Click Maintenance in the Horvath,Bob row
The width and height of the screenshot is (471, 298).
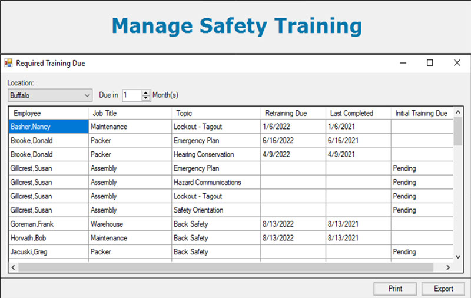coord(130,238)
